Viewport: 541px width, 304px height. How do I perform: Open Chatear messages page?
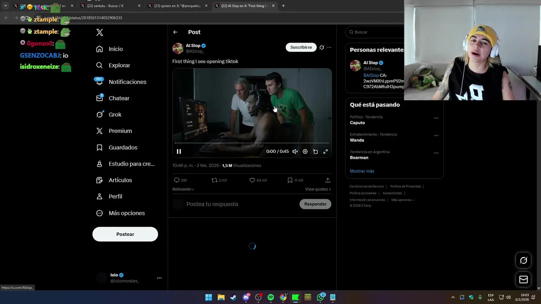click(112, 98)
